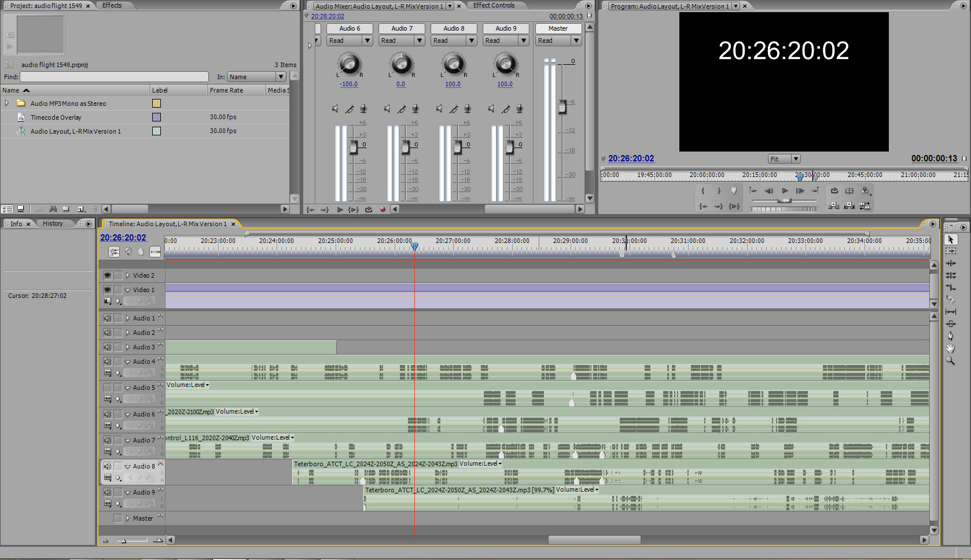971x560 pixels.
Task: Toggle Loop in Program monitor
Action: (x=834, y=191)
